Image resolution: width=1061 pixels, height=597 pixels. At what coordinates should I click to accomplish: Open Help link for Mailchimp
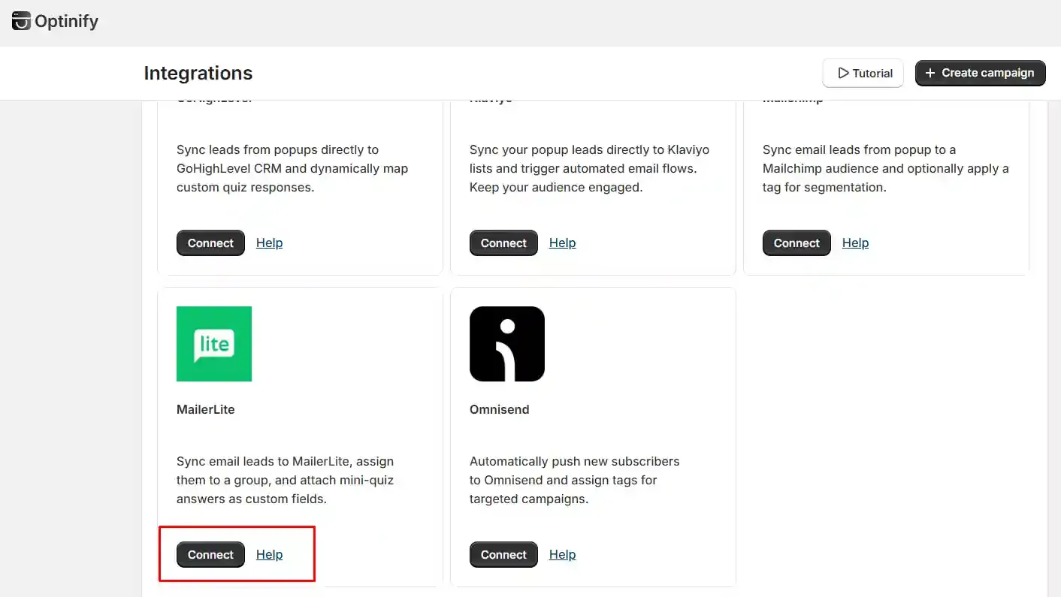click(x=855, y=243)
